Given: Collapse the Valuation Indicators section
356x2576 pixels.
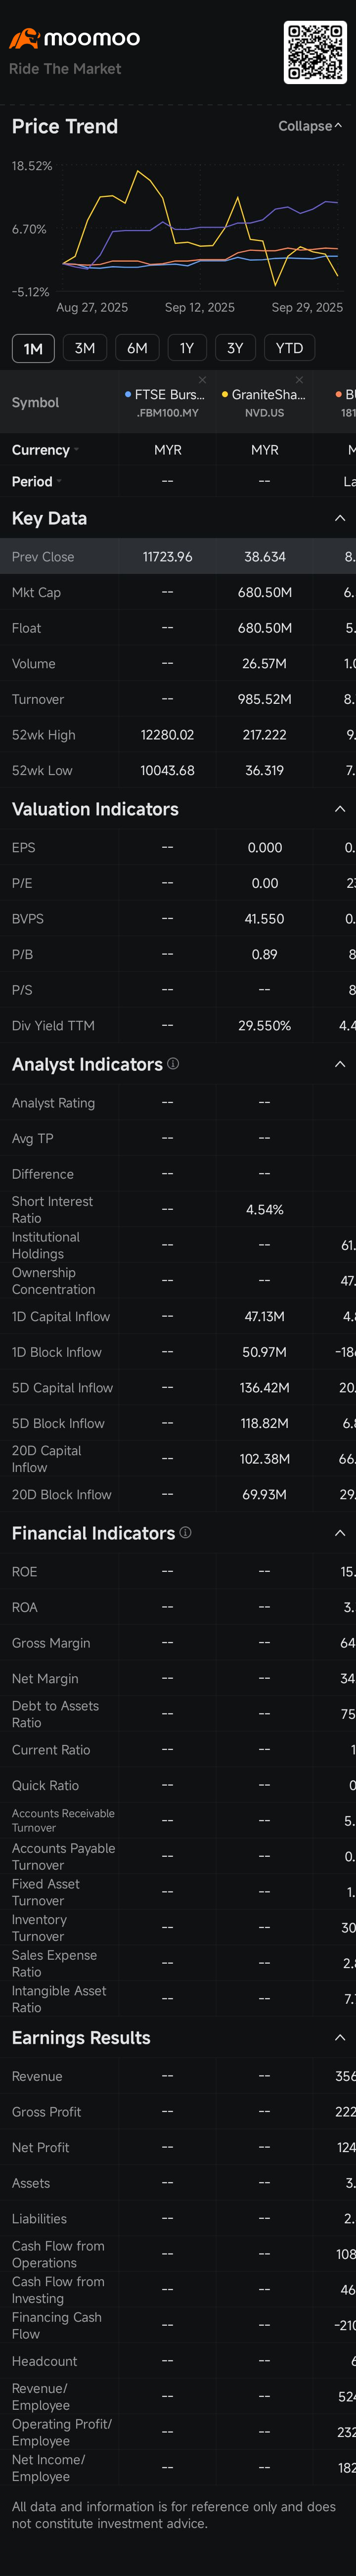Looking at the screenshot, I should [340, 809].
